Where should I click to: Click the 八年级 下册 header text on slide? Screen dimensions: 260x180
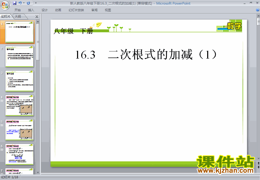73,31
